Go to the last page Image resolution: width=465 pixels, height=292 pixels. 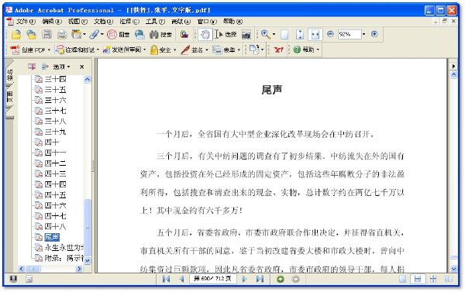pos(260,279)
